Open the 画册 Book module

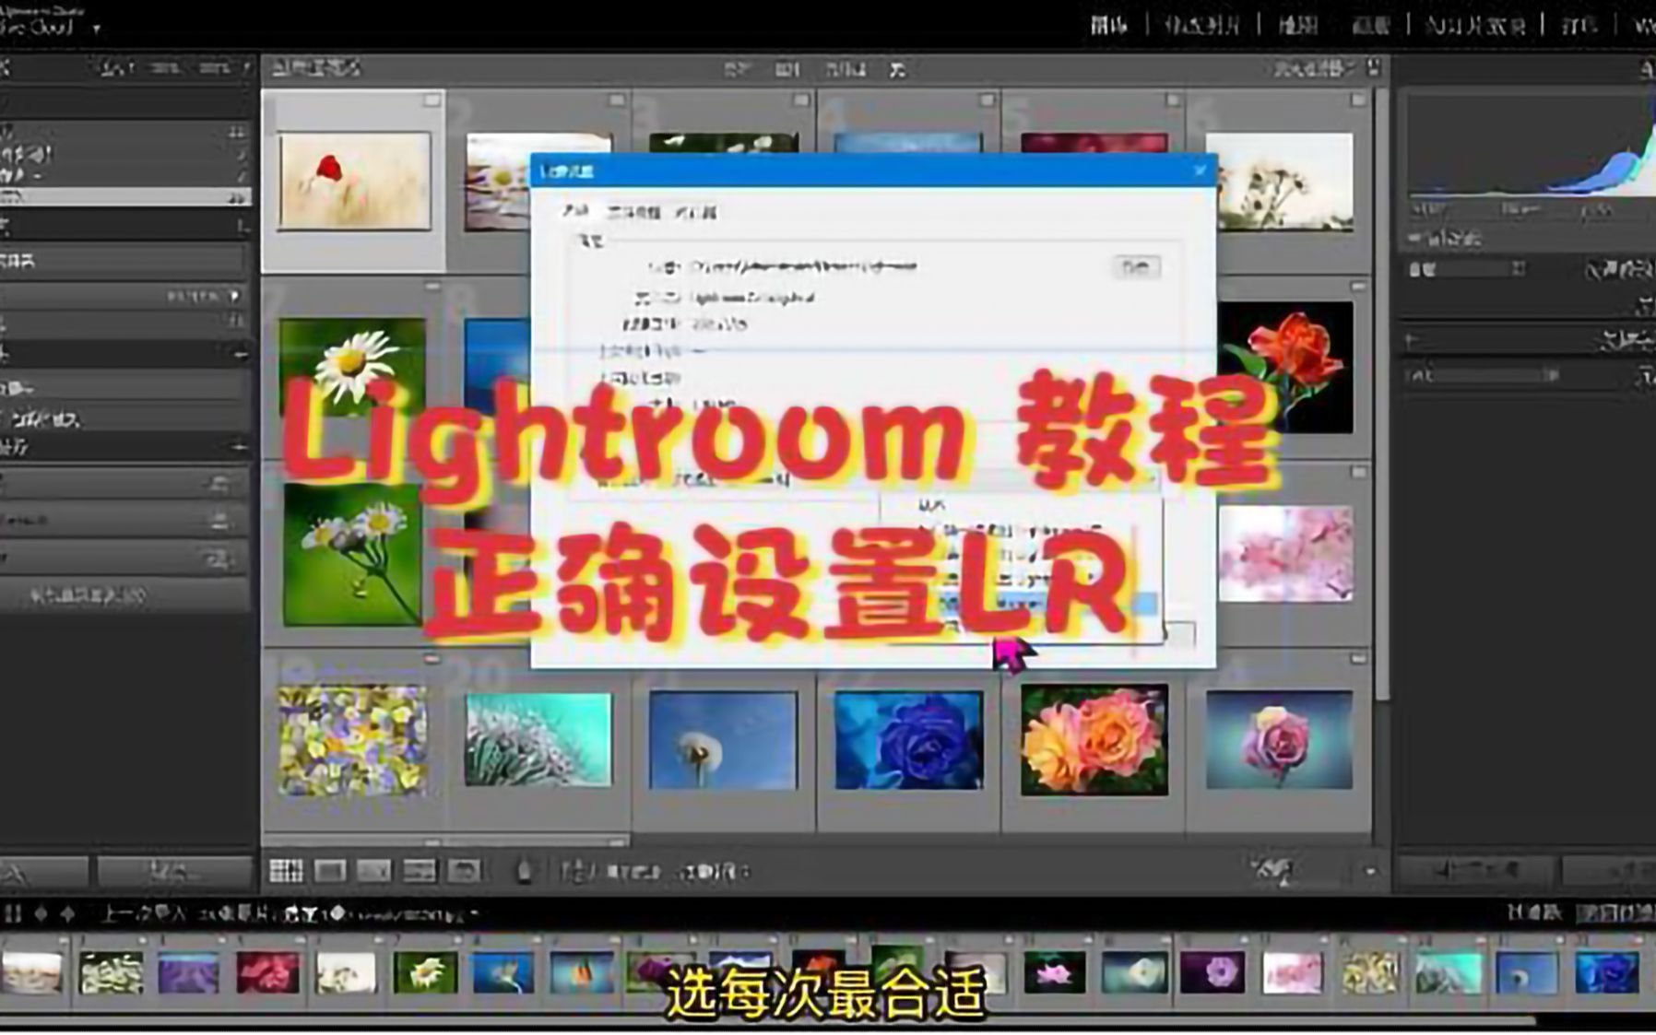[1370, 25]
